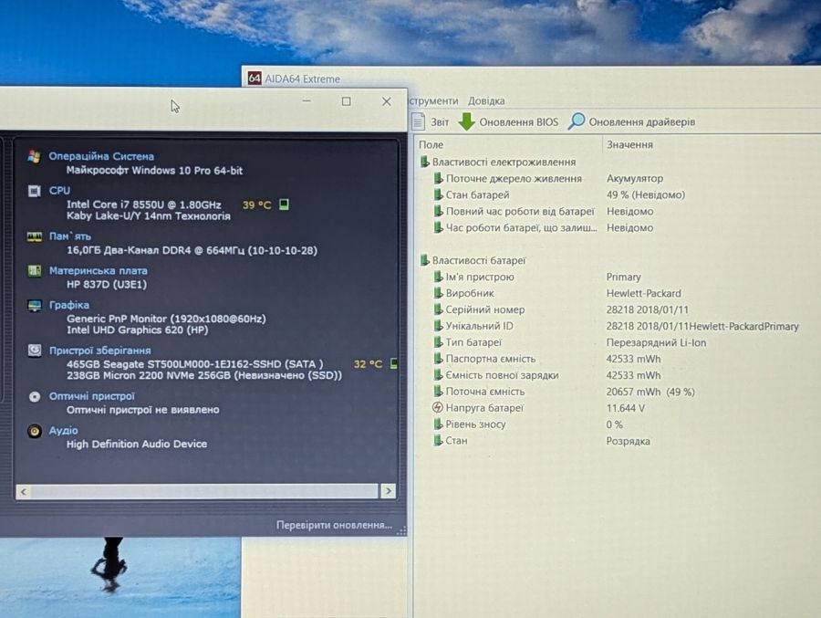Open the Аудіо section link
This screenshot has width=821, height=618.
tap(63, 430)
